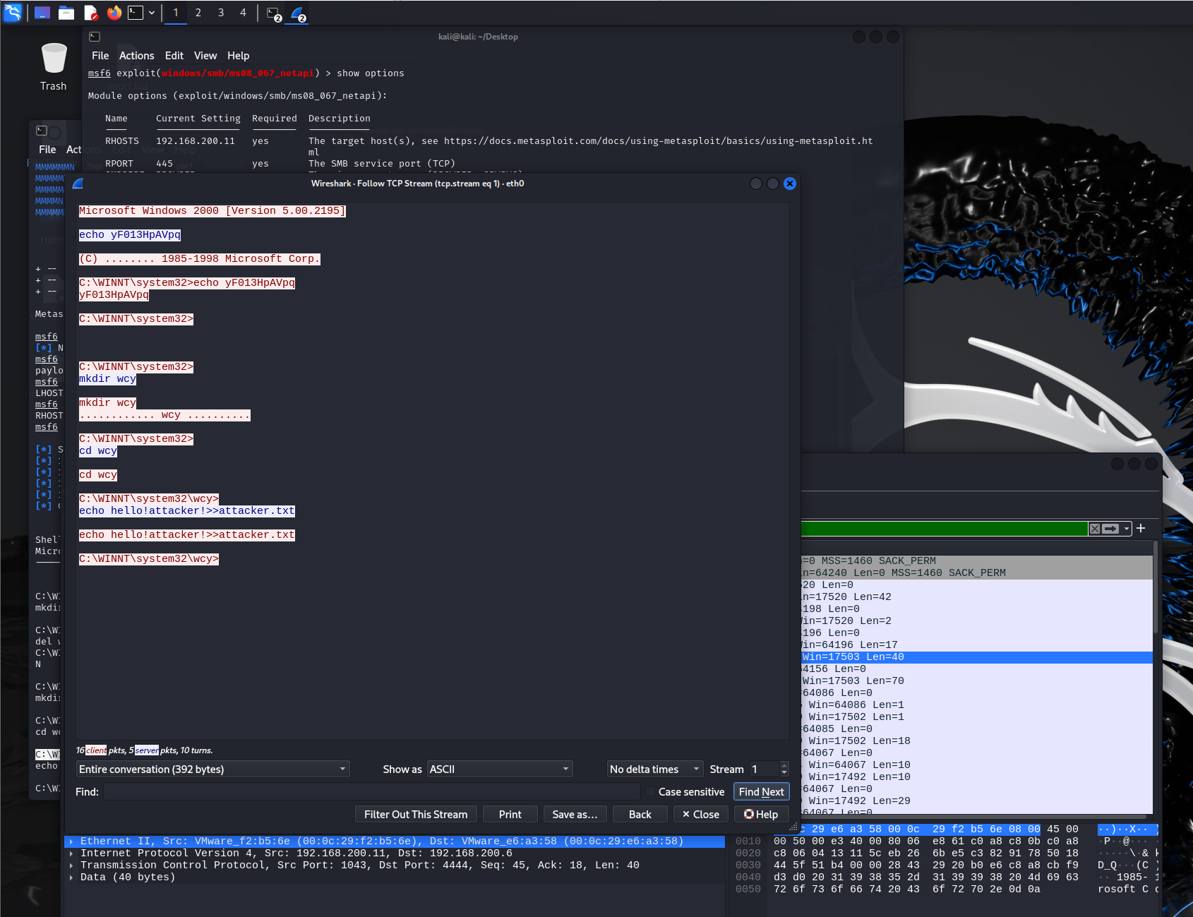
Task: Click the resize grip of the stream dialog
Action: pos(795,828)
